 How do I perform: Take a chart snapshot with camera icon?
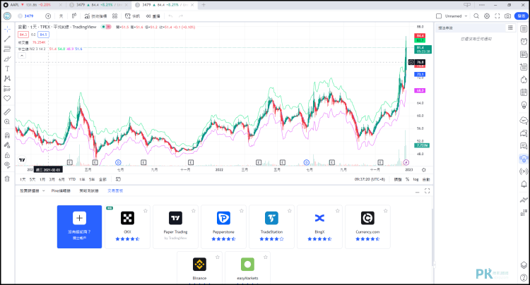click(x=507, y=16)
